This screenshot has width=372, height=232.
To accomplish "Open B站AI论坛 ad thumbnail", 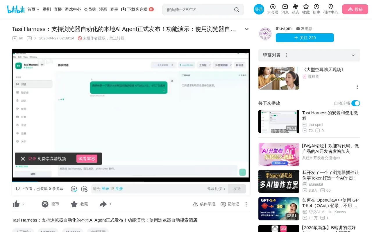I will pos(279,155).
